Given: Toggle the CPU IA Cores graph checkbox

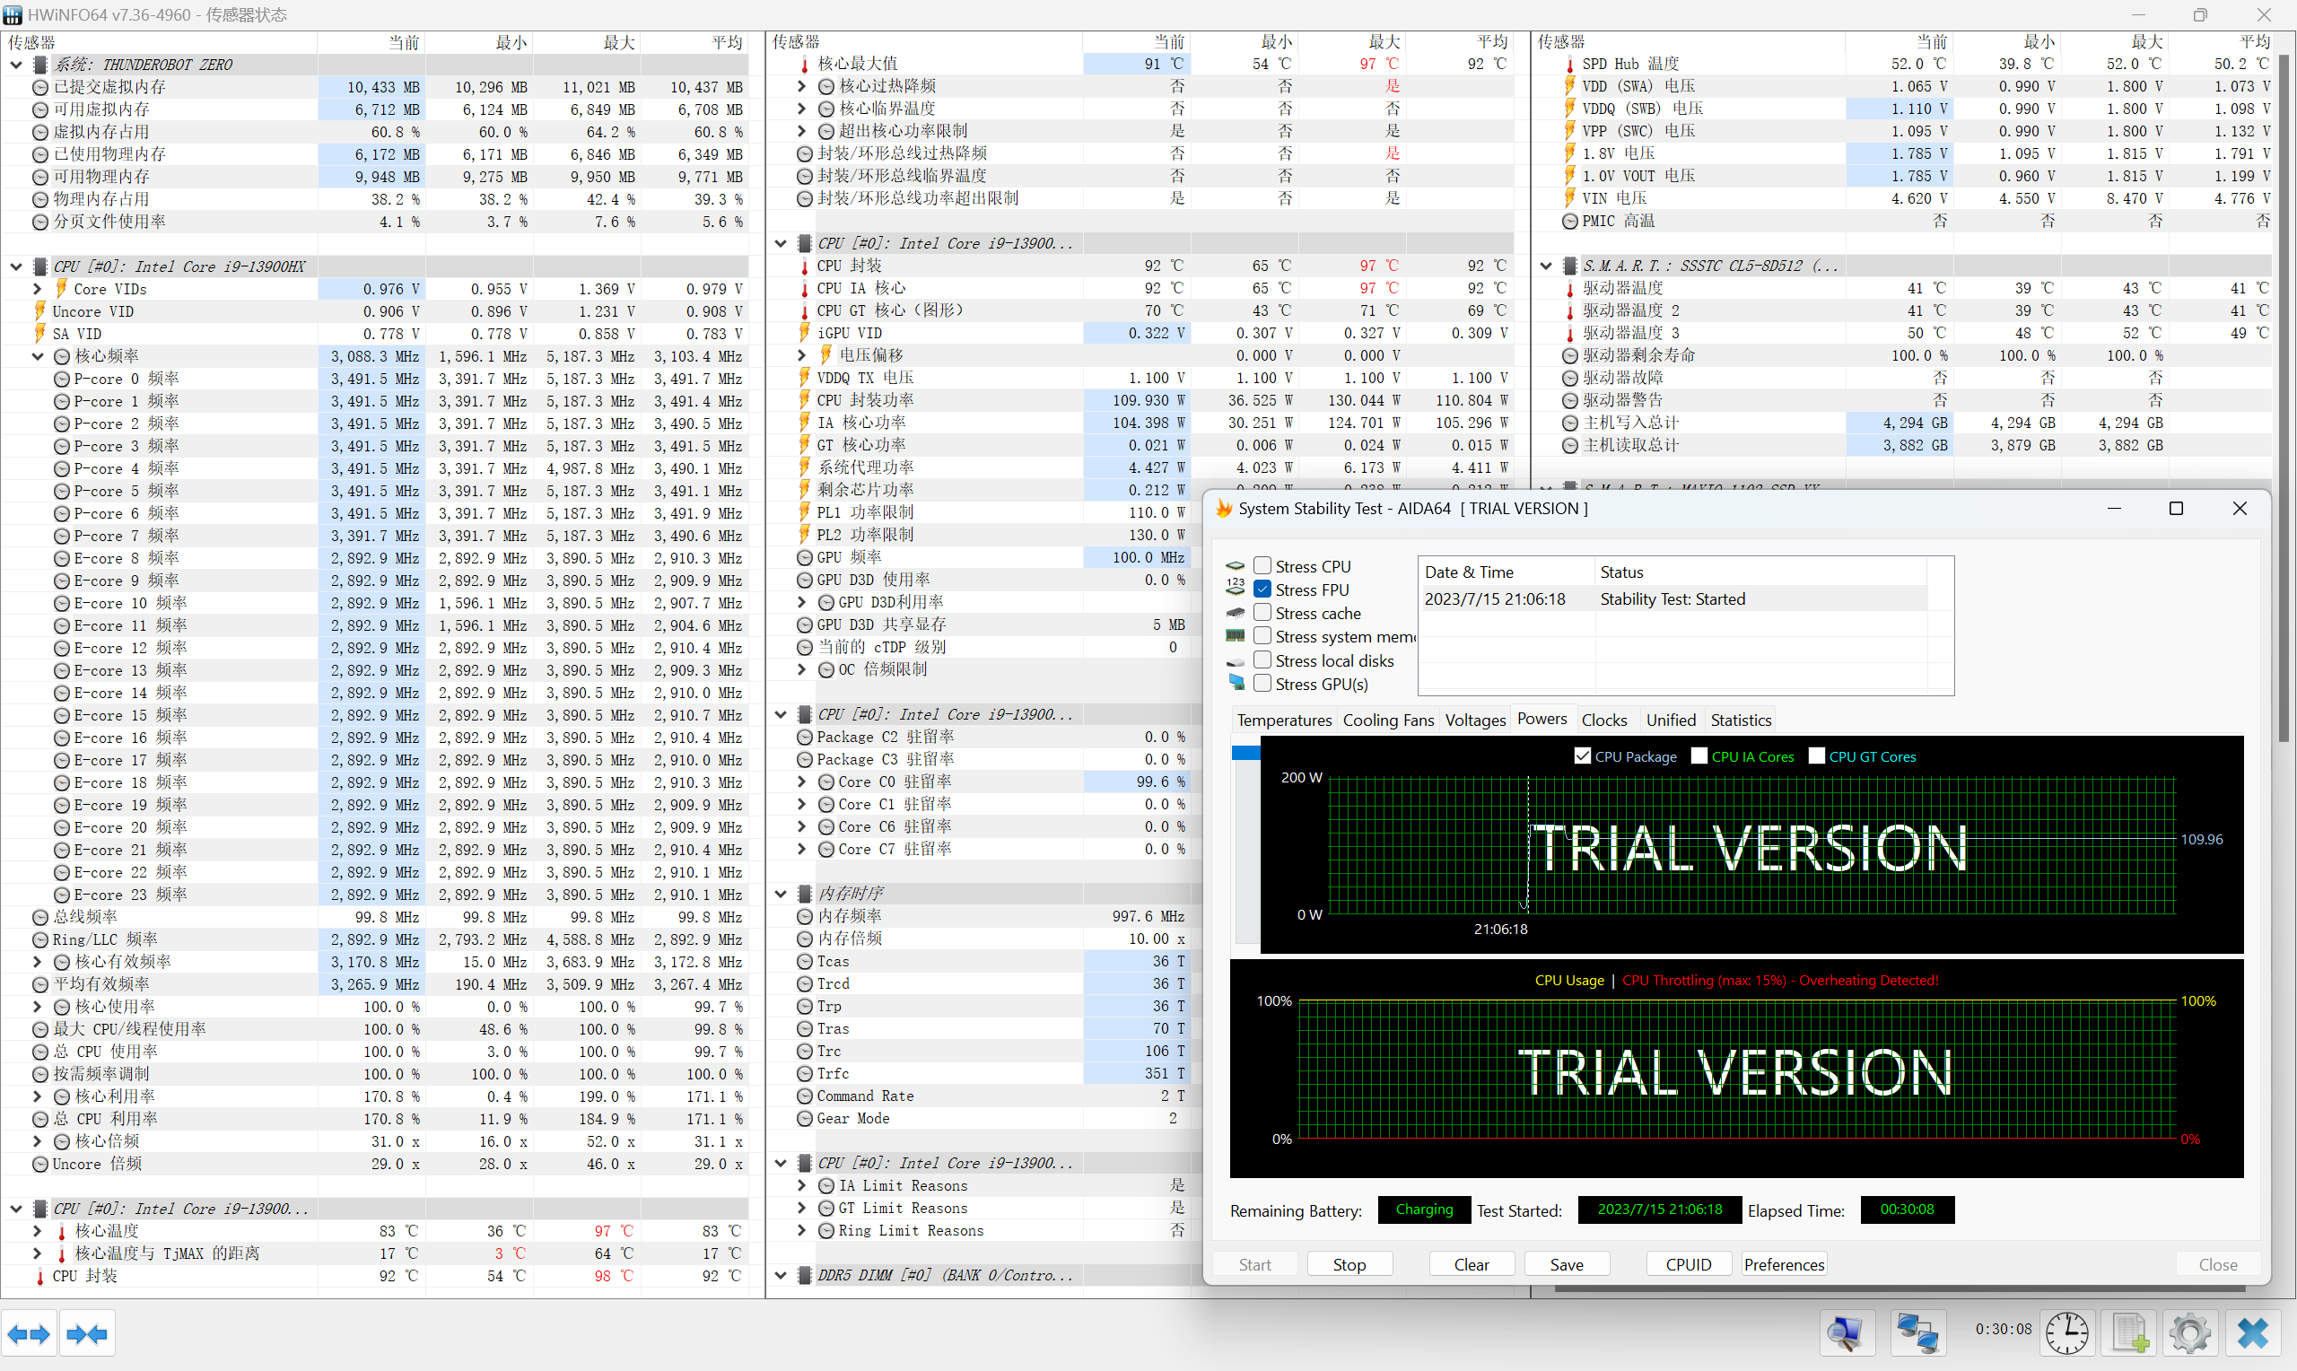Looking at the screenshot, I should (1699, 755).
